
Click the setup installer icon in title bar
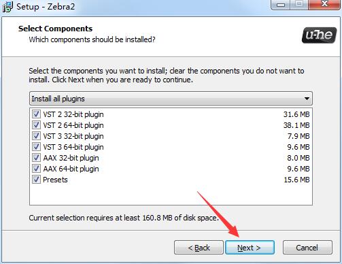[x=7, y=7]
